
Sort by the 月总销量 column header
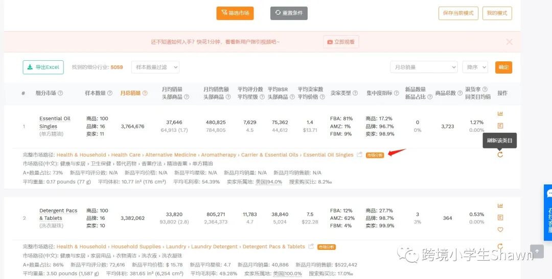(131, 93)
